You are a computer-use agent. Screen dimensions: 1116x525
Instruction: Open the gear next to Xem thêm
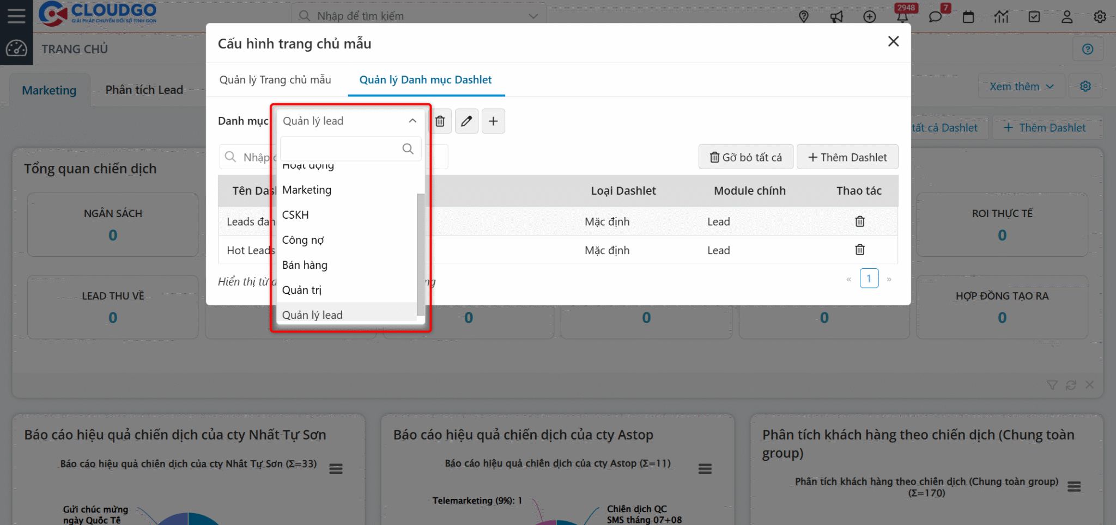tap(1085, 87)
